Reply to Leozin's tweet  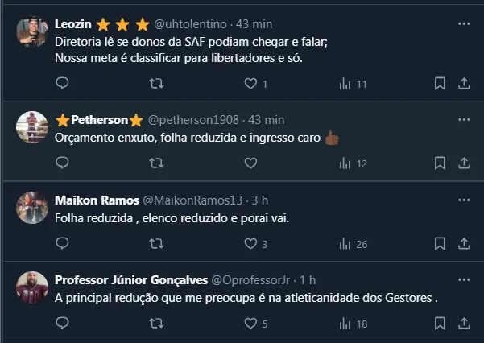pyautogui.click(x=63, y=83)
